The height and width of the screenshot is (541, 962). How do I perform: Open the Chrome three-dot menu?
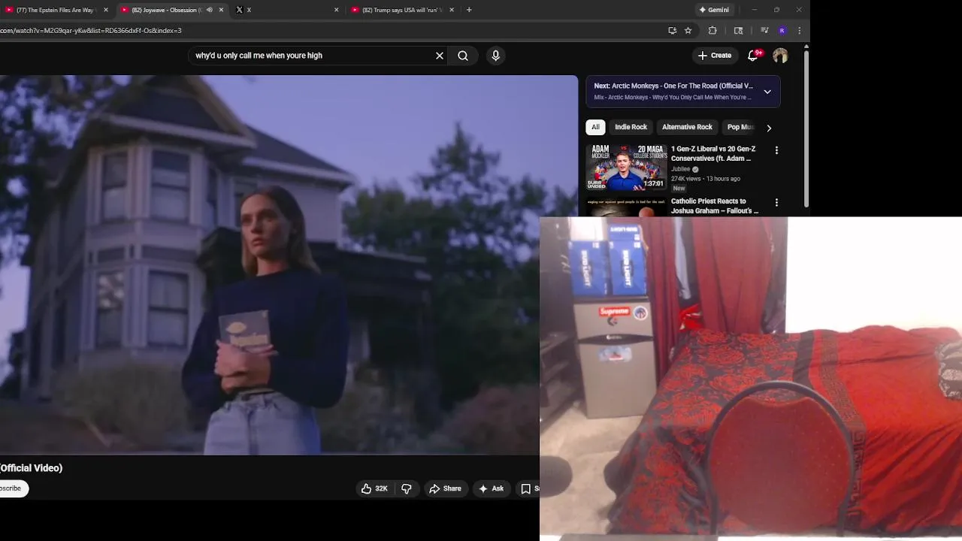(x=799, y=31)
